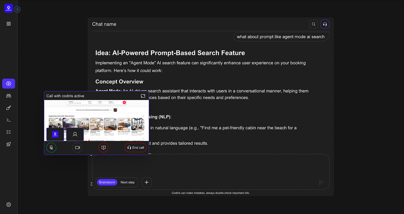This screenshot has width=404, height=214.
Task: Click the Concept Overview heading
Action: pos(119,81)
